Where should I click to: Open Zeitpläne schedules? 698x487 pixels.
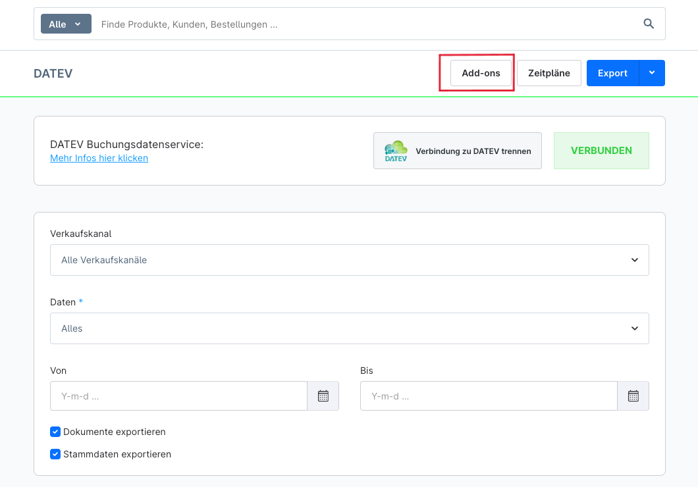549,73
